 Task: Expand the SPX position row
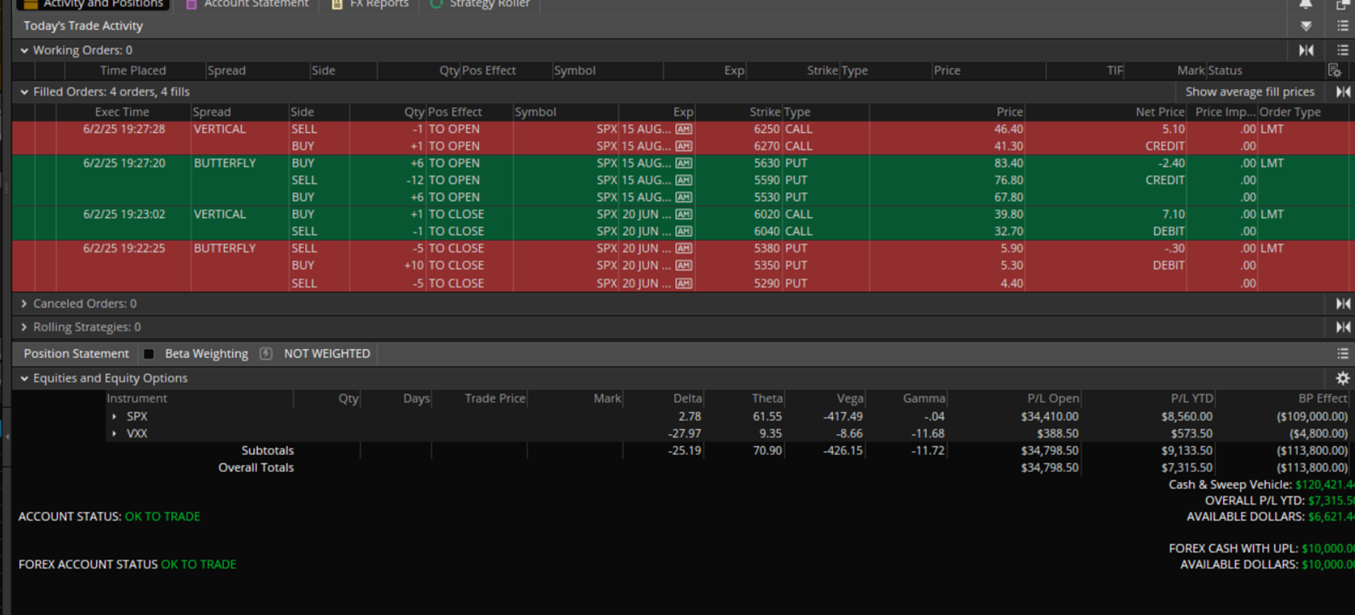(115, 416)
